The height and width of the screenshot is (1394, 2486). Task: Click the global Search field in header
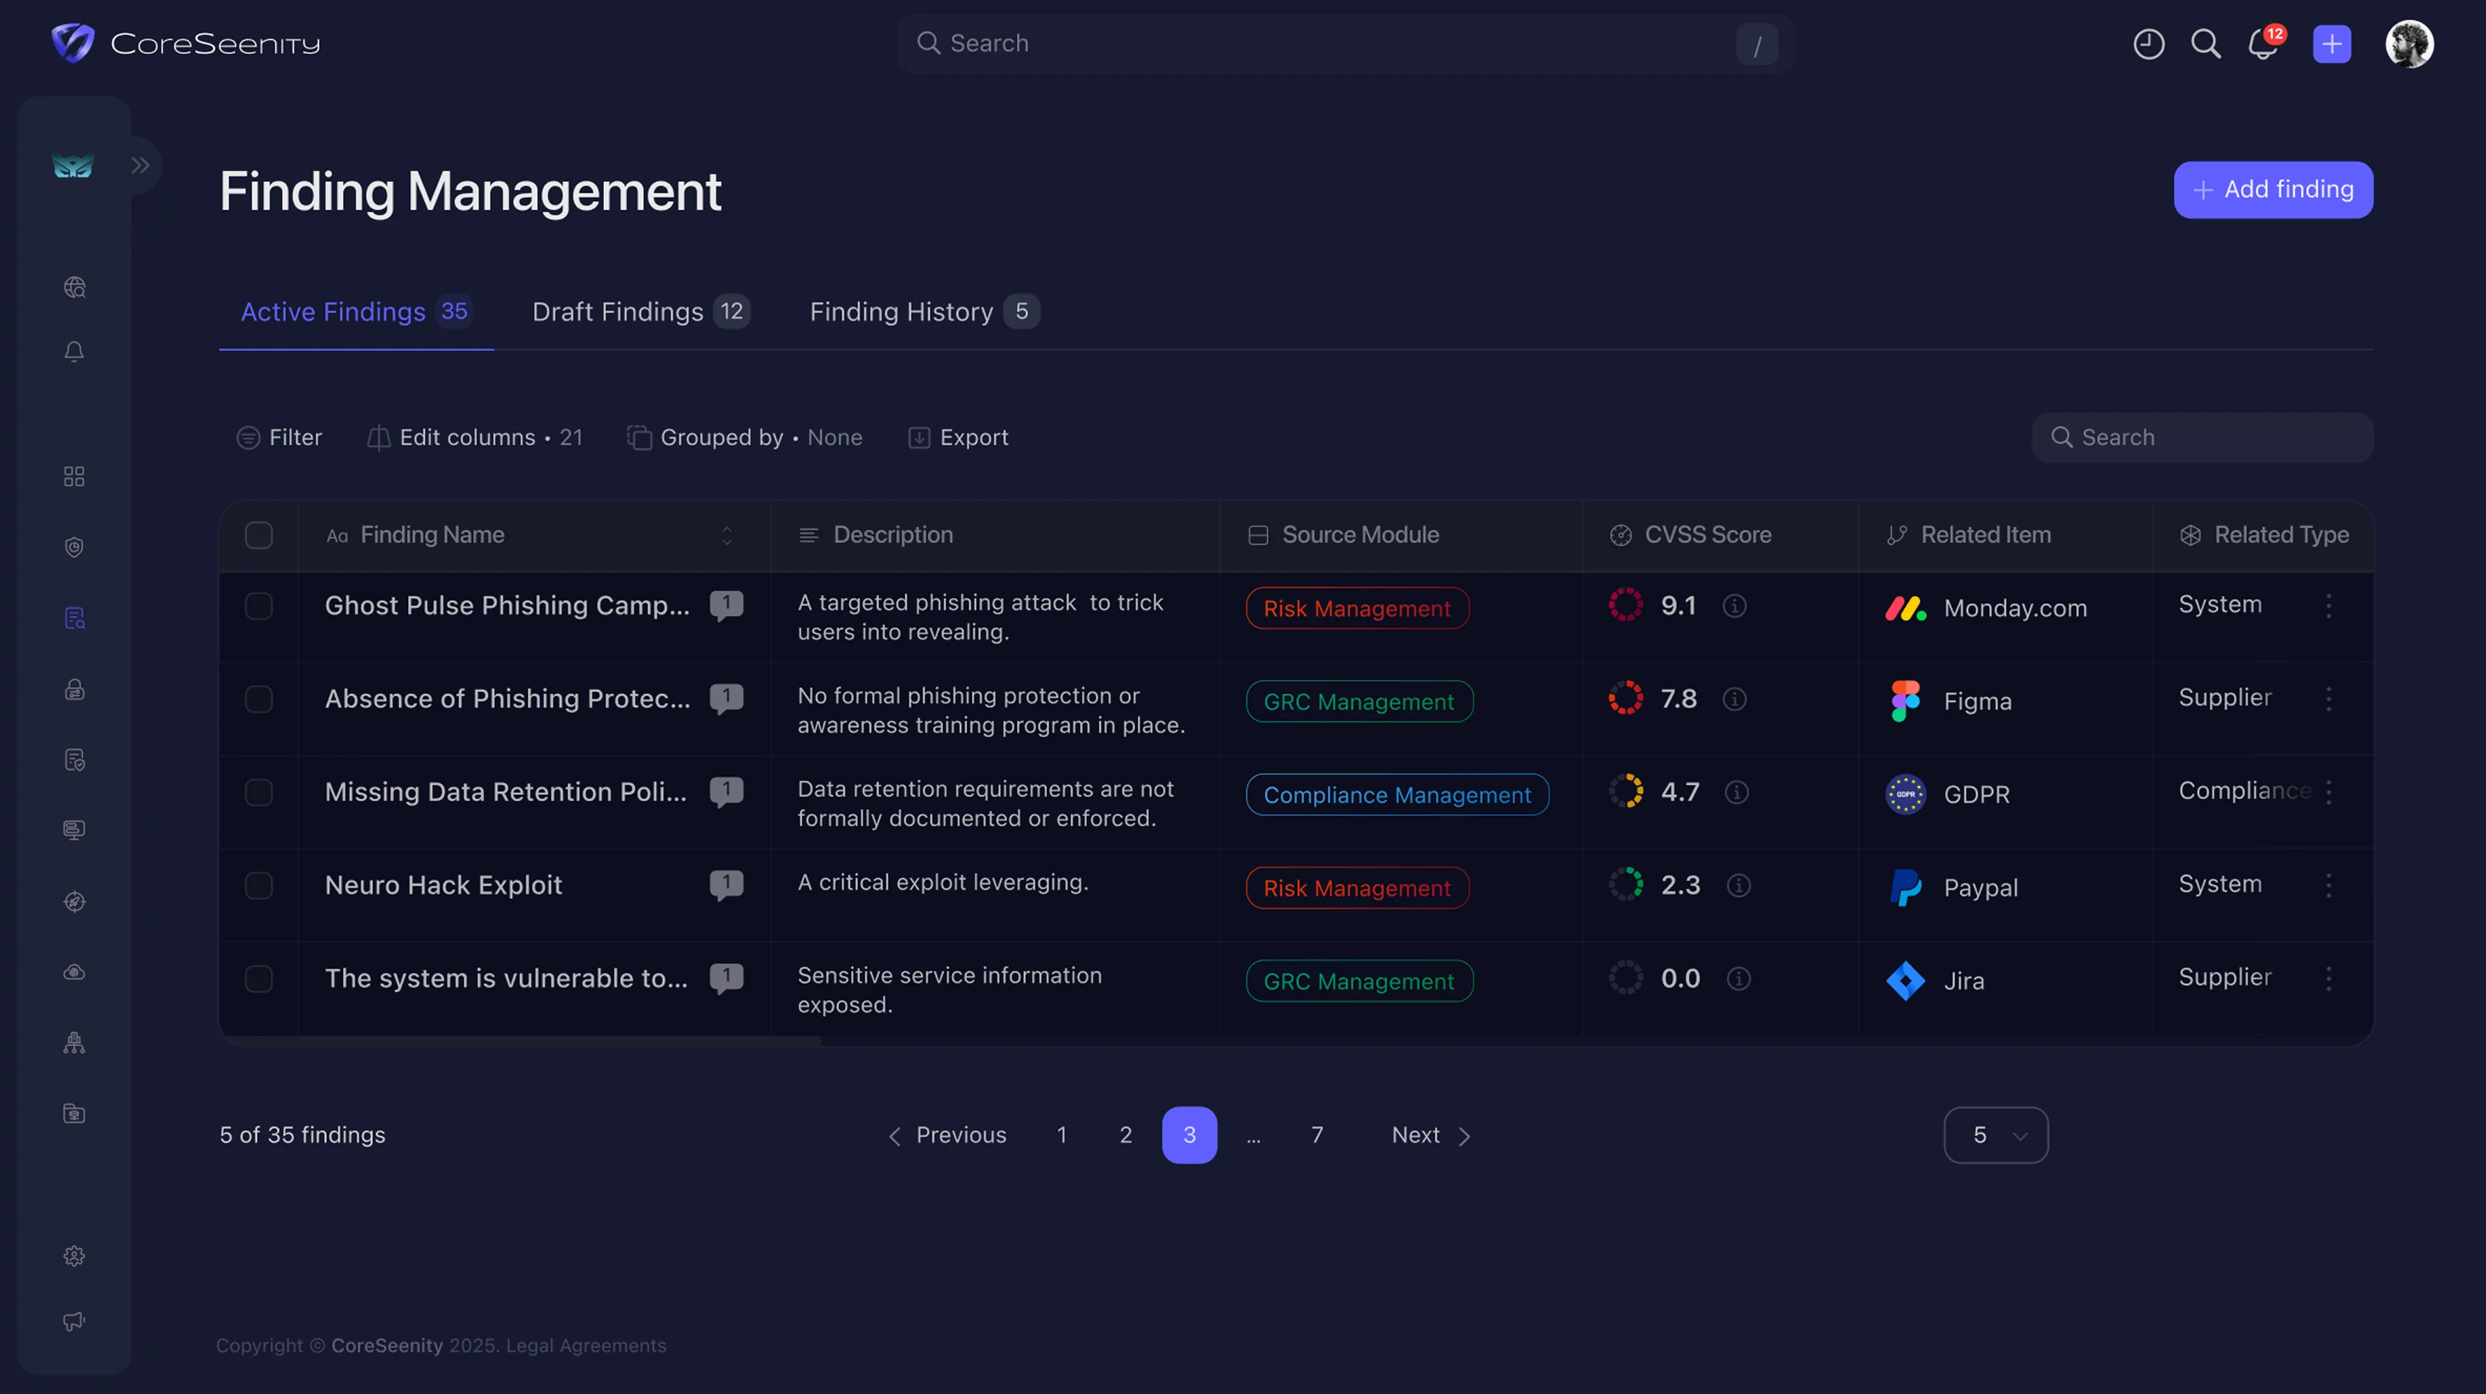[1345, 43]
